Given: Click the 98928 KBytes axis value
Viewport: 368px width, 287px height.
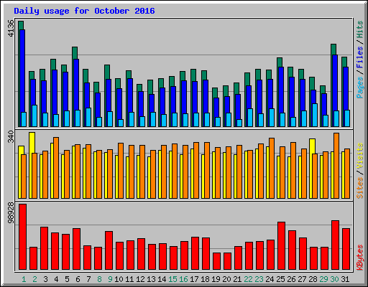Looking at the screenshot, I should pos(11,212).
